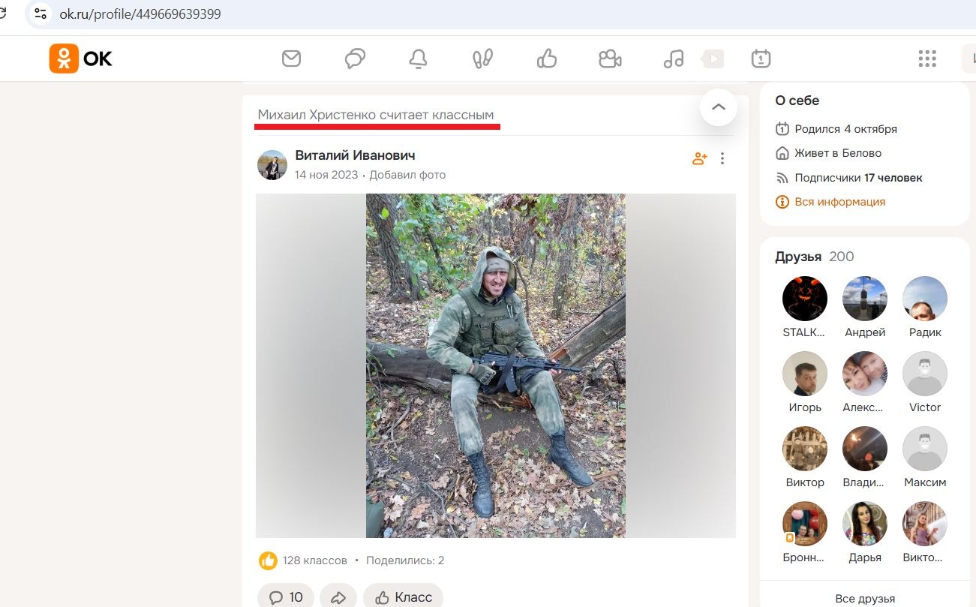
Task: Click the share arrow button
Action: click(x=338, y=597)
